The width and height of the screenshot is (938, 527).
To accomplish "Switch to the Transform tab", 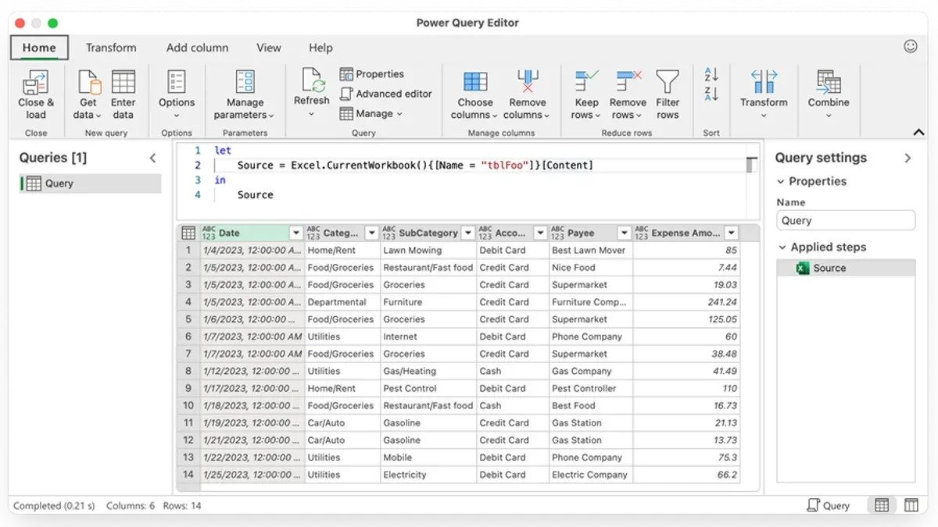I will click(111, 48).
